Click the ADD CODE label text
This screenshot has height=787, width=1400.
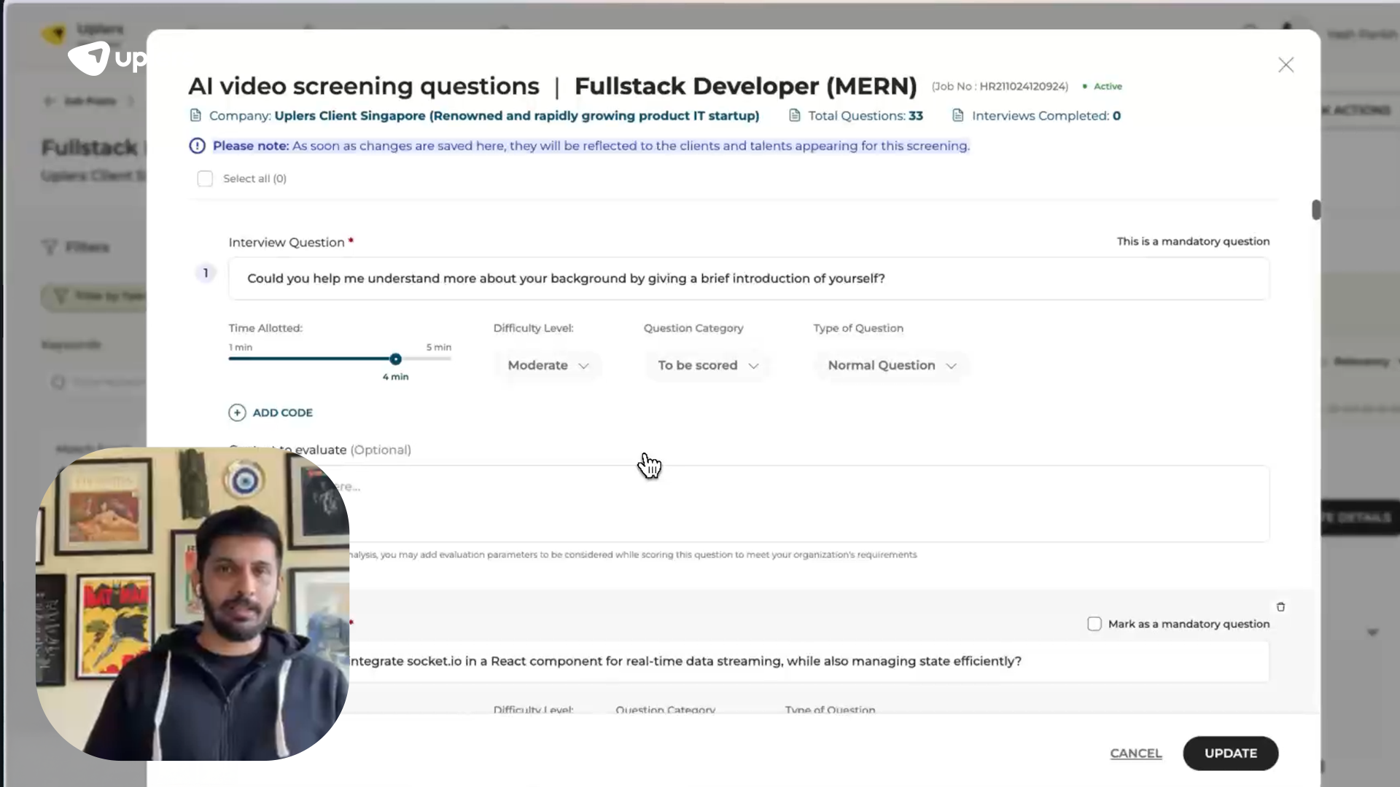click(283, 412)
